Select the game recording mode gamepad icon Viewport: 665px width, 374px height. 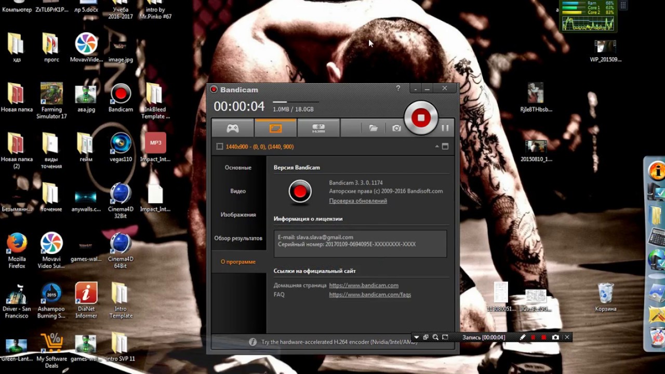[x=232, y=128]
